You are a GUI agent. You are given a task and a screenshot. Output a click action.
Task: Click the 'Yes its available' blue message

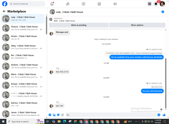[x=137, y=57]
